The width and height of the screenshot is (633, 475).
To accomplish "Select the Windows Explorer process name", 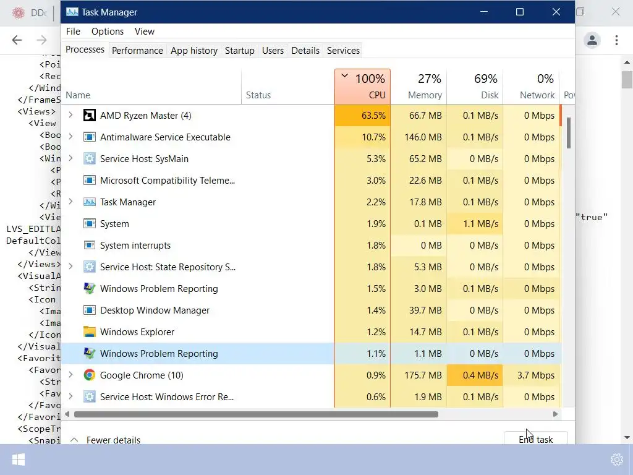I will [x=137, y=332].
